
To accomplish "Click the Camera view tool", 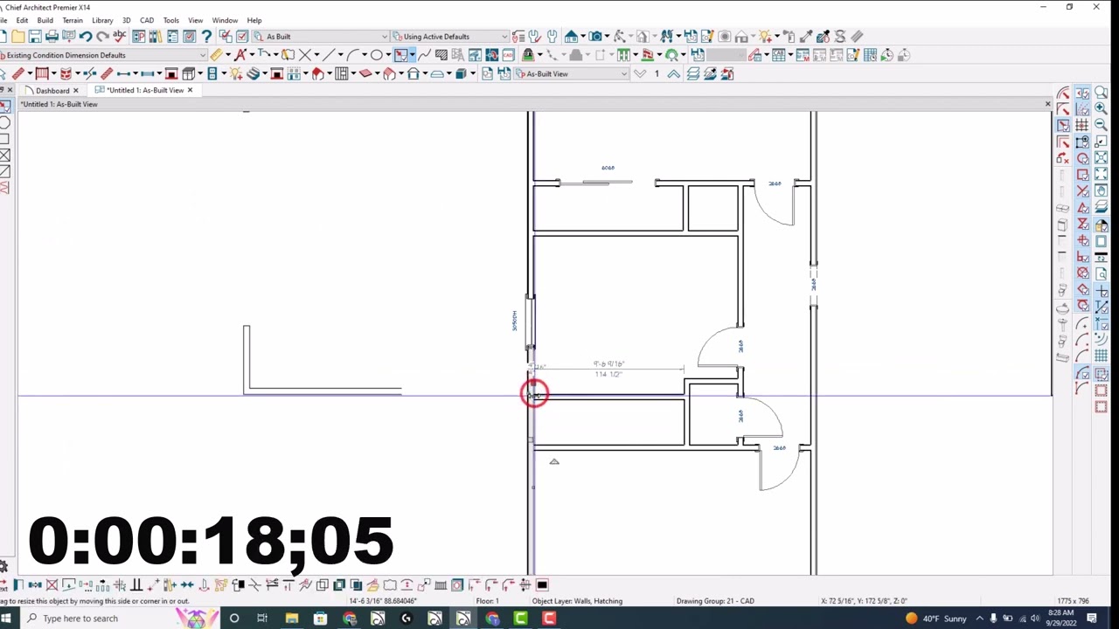I will coord(594,36).
